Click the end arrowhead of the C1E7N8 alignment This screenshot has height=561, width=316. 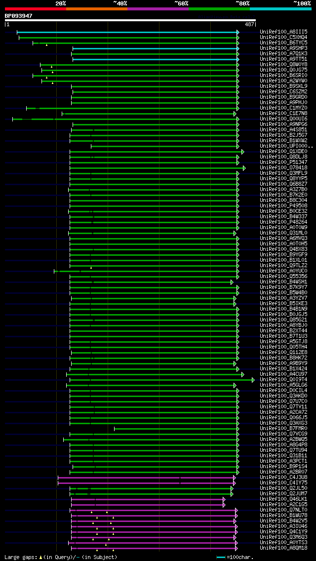pos(235,114)
